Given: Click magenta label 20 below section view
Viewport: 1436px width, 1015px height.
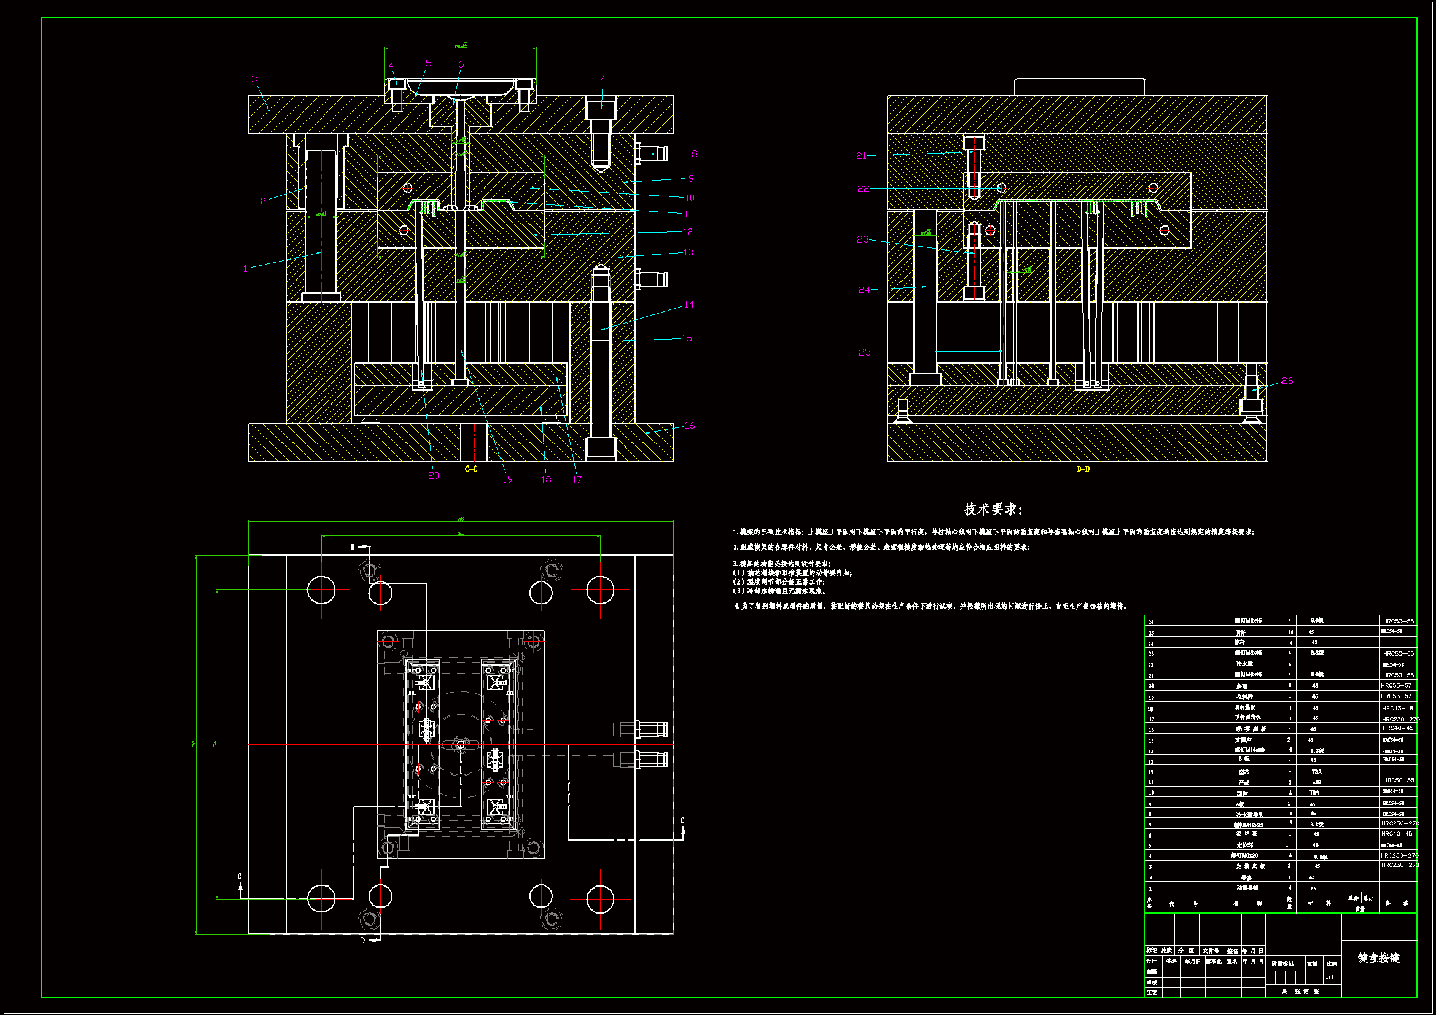Looking at the screenshot, I should [434, 475].
